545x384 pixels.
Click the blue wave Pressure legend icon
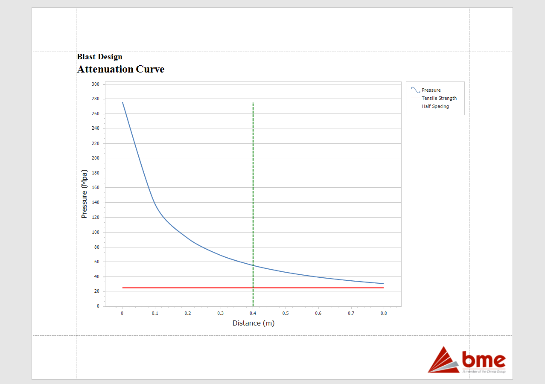click(x=415, y=90)
